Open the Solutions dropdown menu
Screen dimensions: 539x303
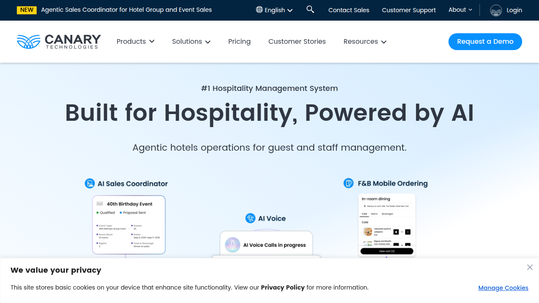pos(191,41)
